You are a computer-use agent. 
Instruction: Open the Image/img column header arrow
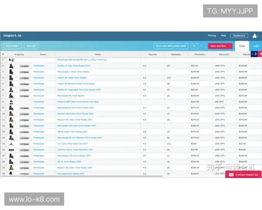point(29,54)
